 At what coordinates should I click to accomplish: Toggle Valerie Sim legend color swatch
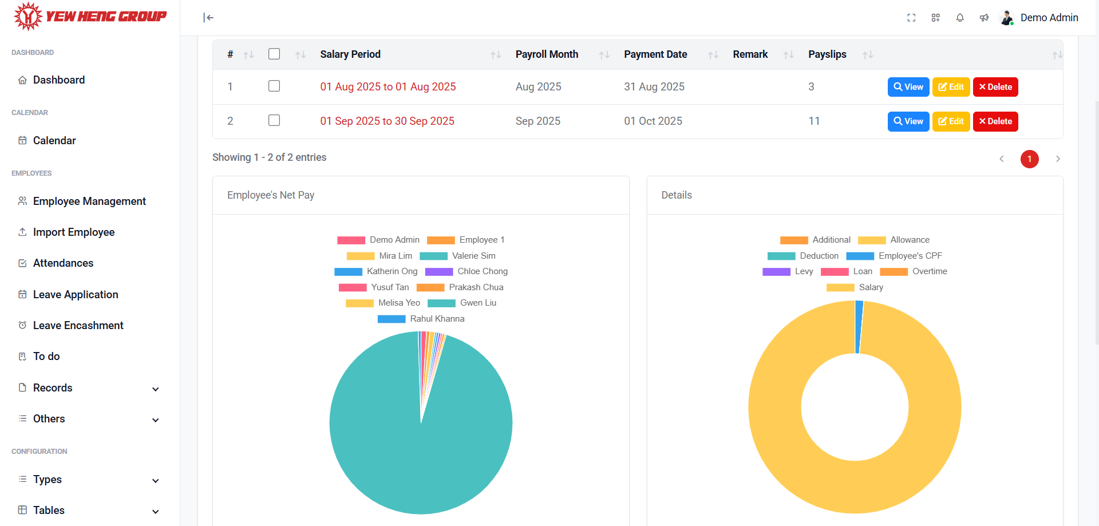(433, 256)
